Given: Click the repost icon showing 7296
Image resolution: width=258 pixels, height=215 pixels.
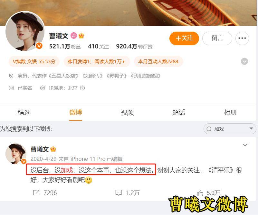Looking at the screenshot, I should point(36,193).
